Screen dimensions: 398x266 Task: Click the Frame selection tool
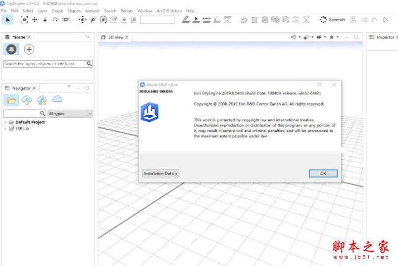(24, 20)
